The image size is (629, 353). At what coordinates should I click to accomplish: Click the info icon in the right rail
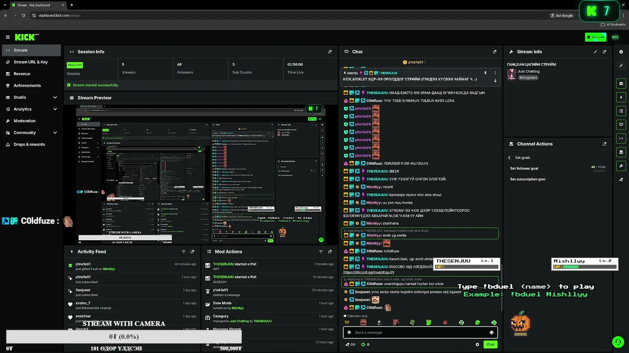(x=621, y=51)
